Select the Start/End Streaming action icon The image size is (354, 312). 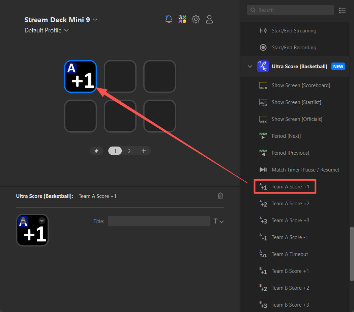pyautogui.click(x=263, y=30)
